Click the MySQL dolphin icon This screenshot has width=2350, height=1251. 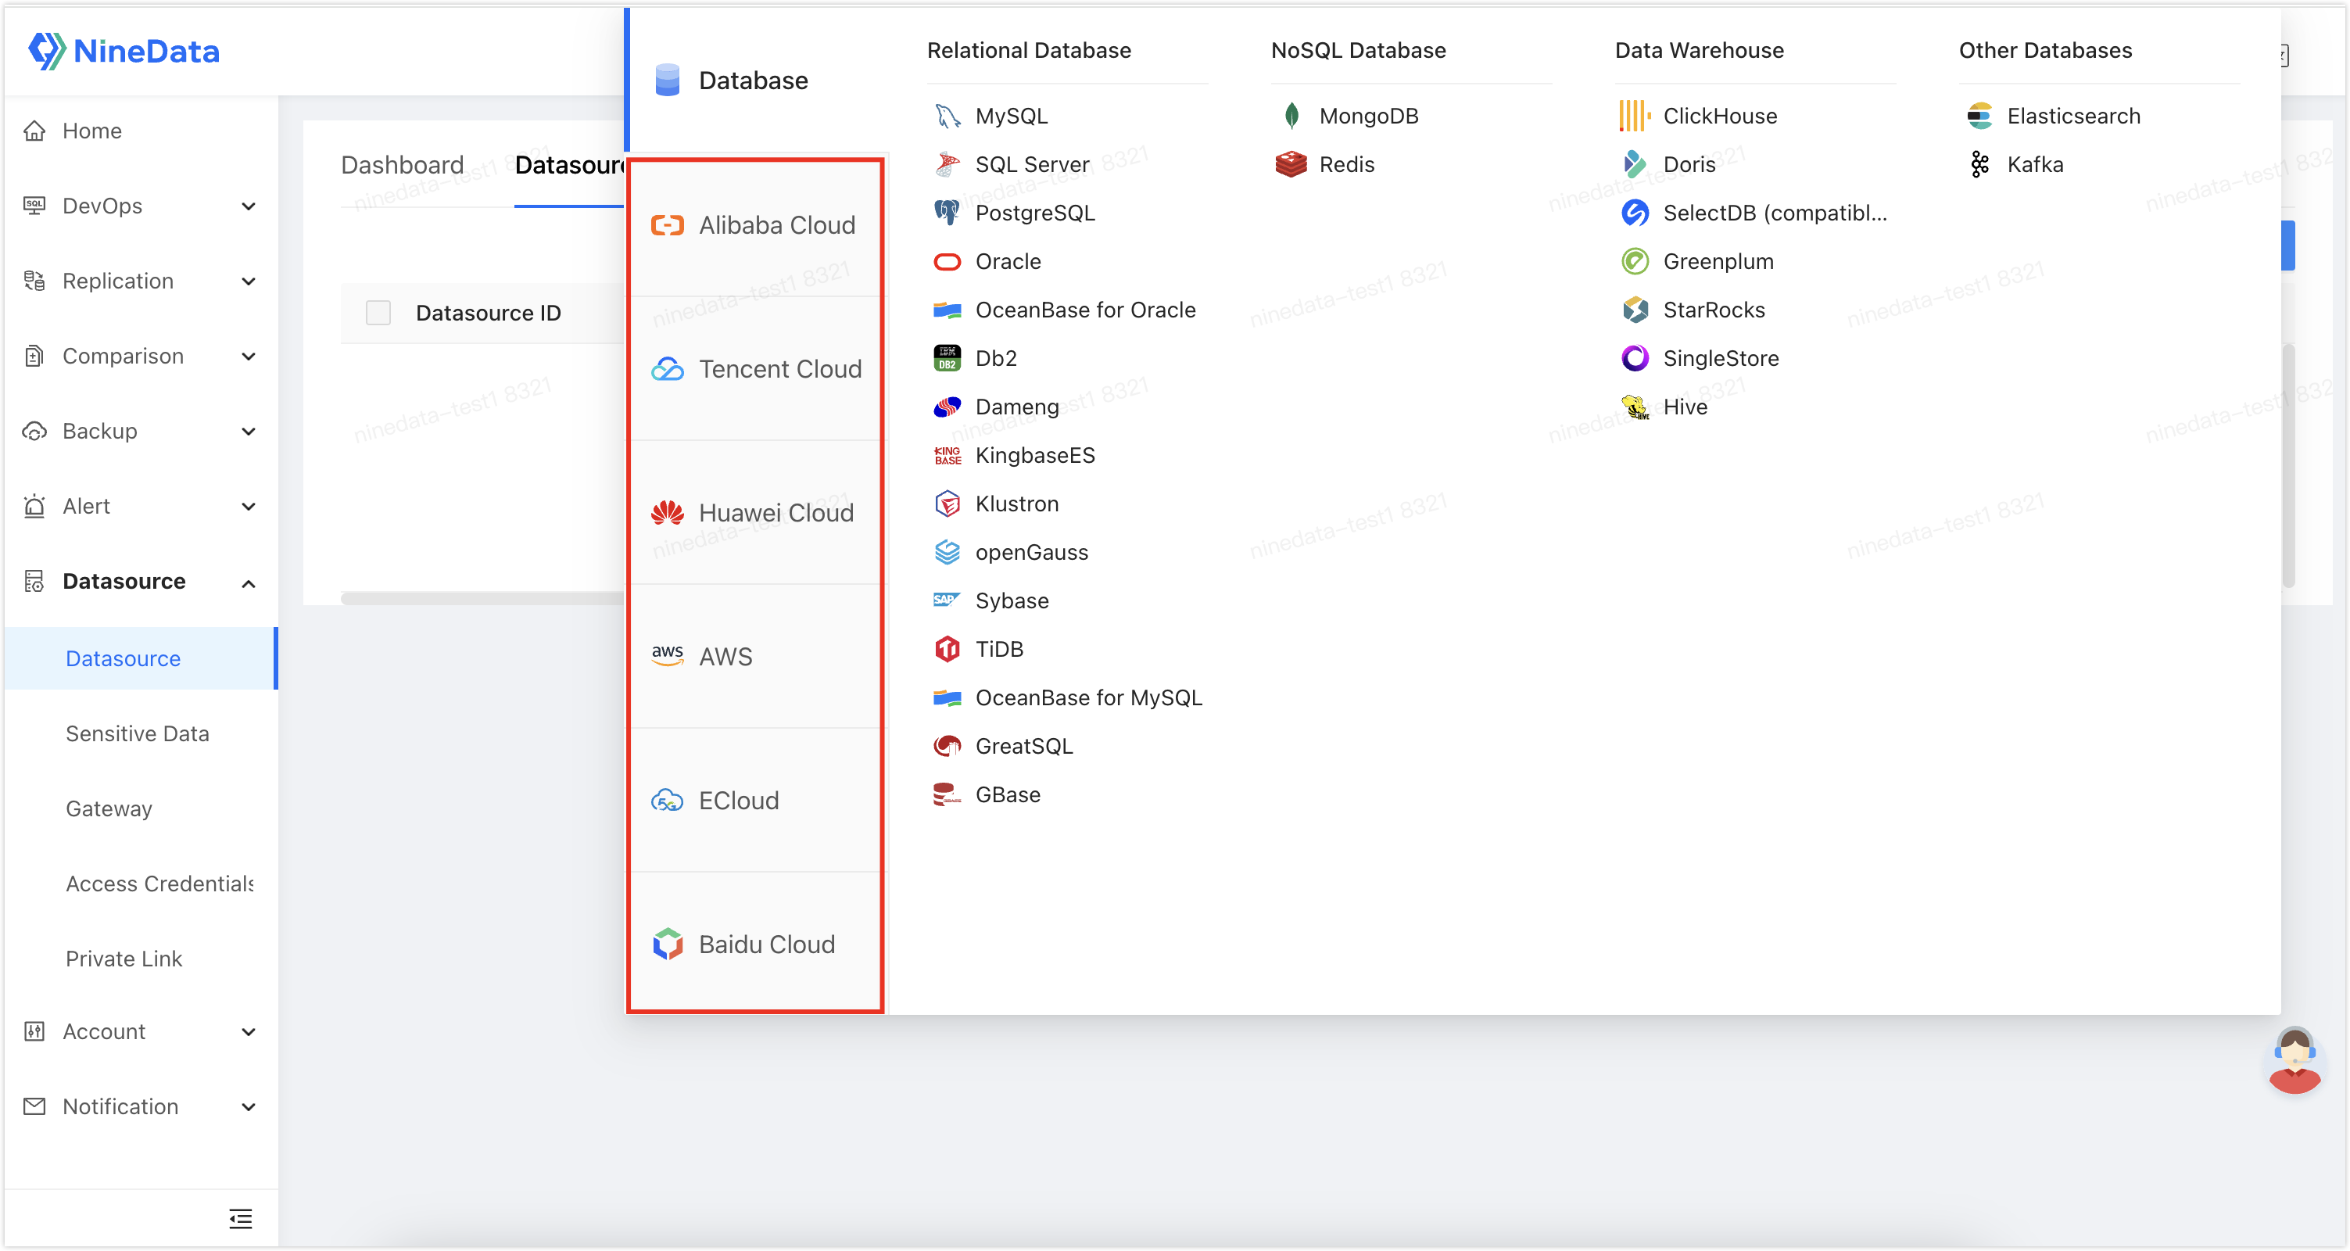pos(947,116)
